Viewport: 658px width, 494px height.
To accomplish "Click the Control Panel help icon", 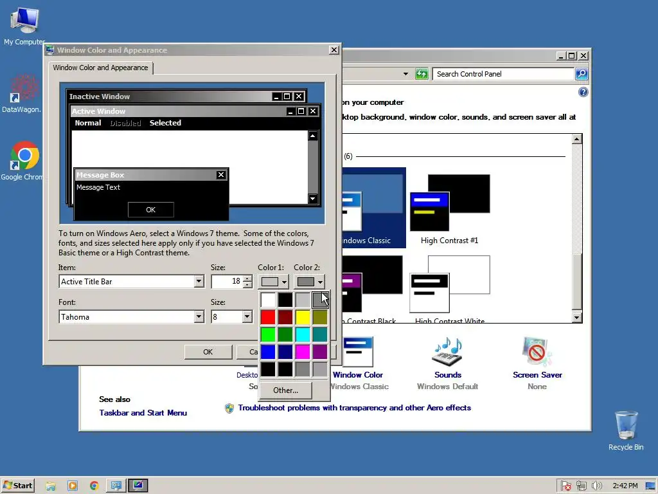I will click(x=583, y=93).
